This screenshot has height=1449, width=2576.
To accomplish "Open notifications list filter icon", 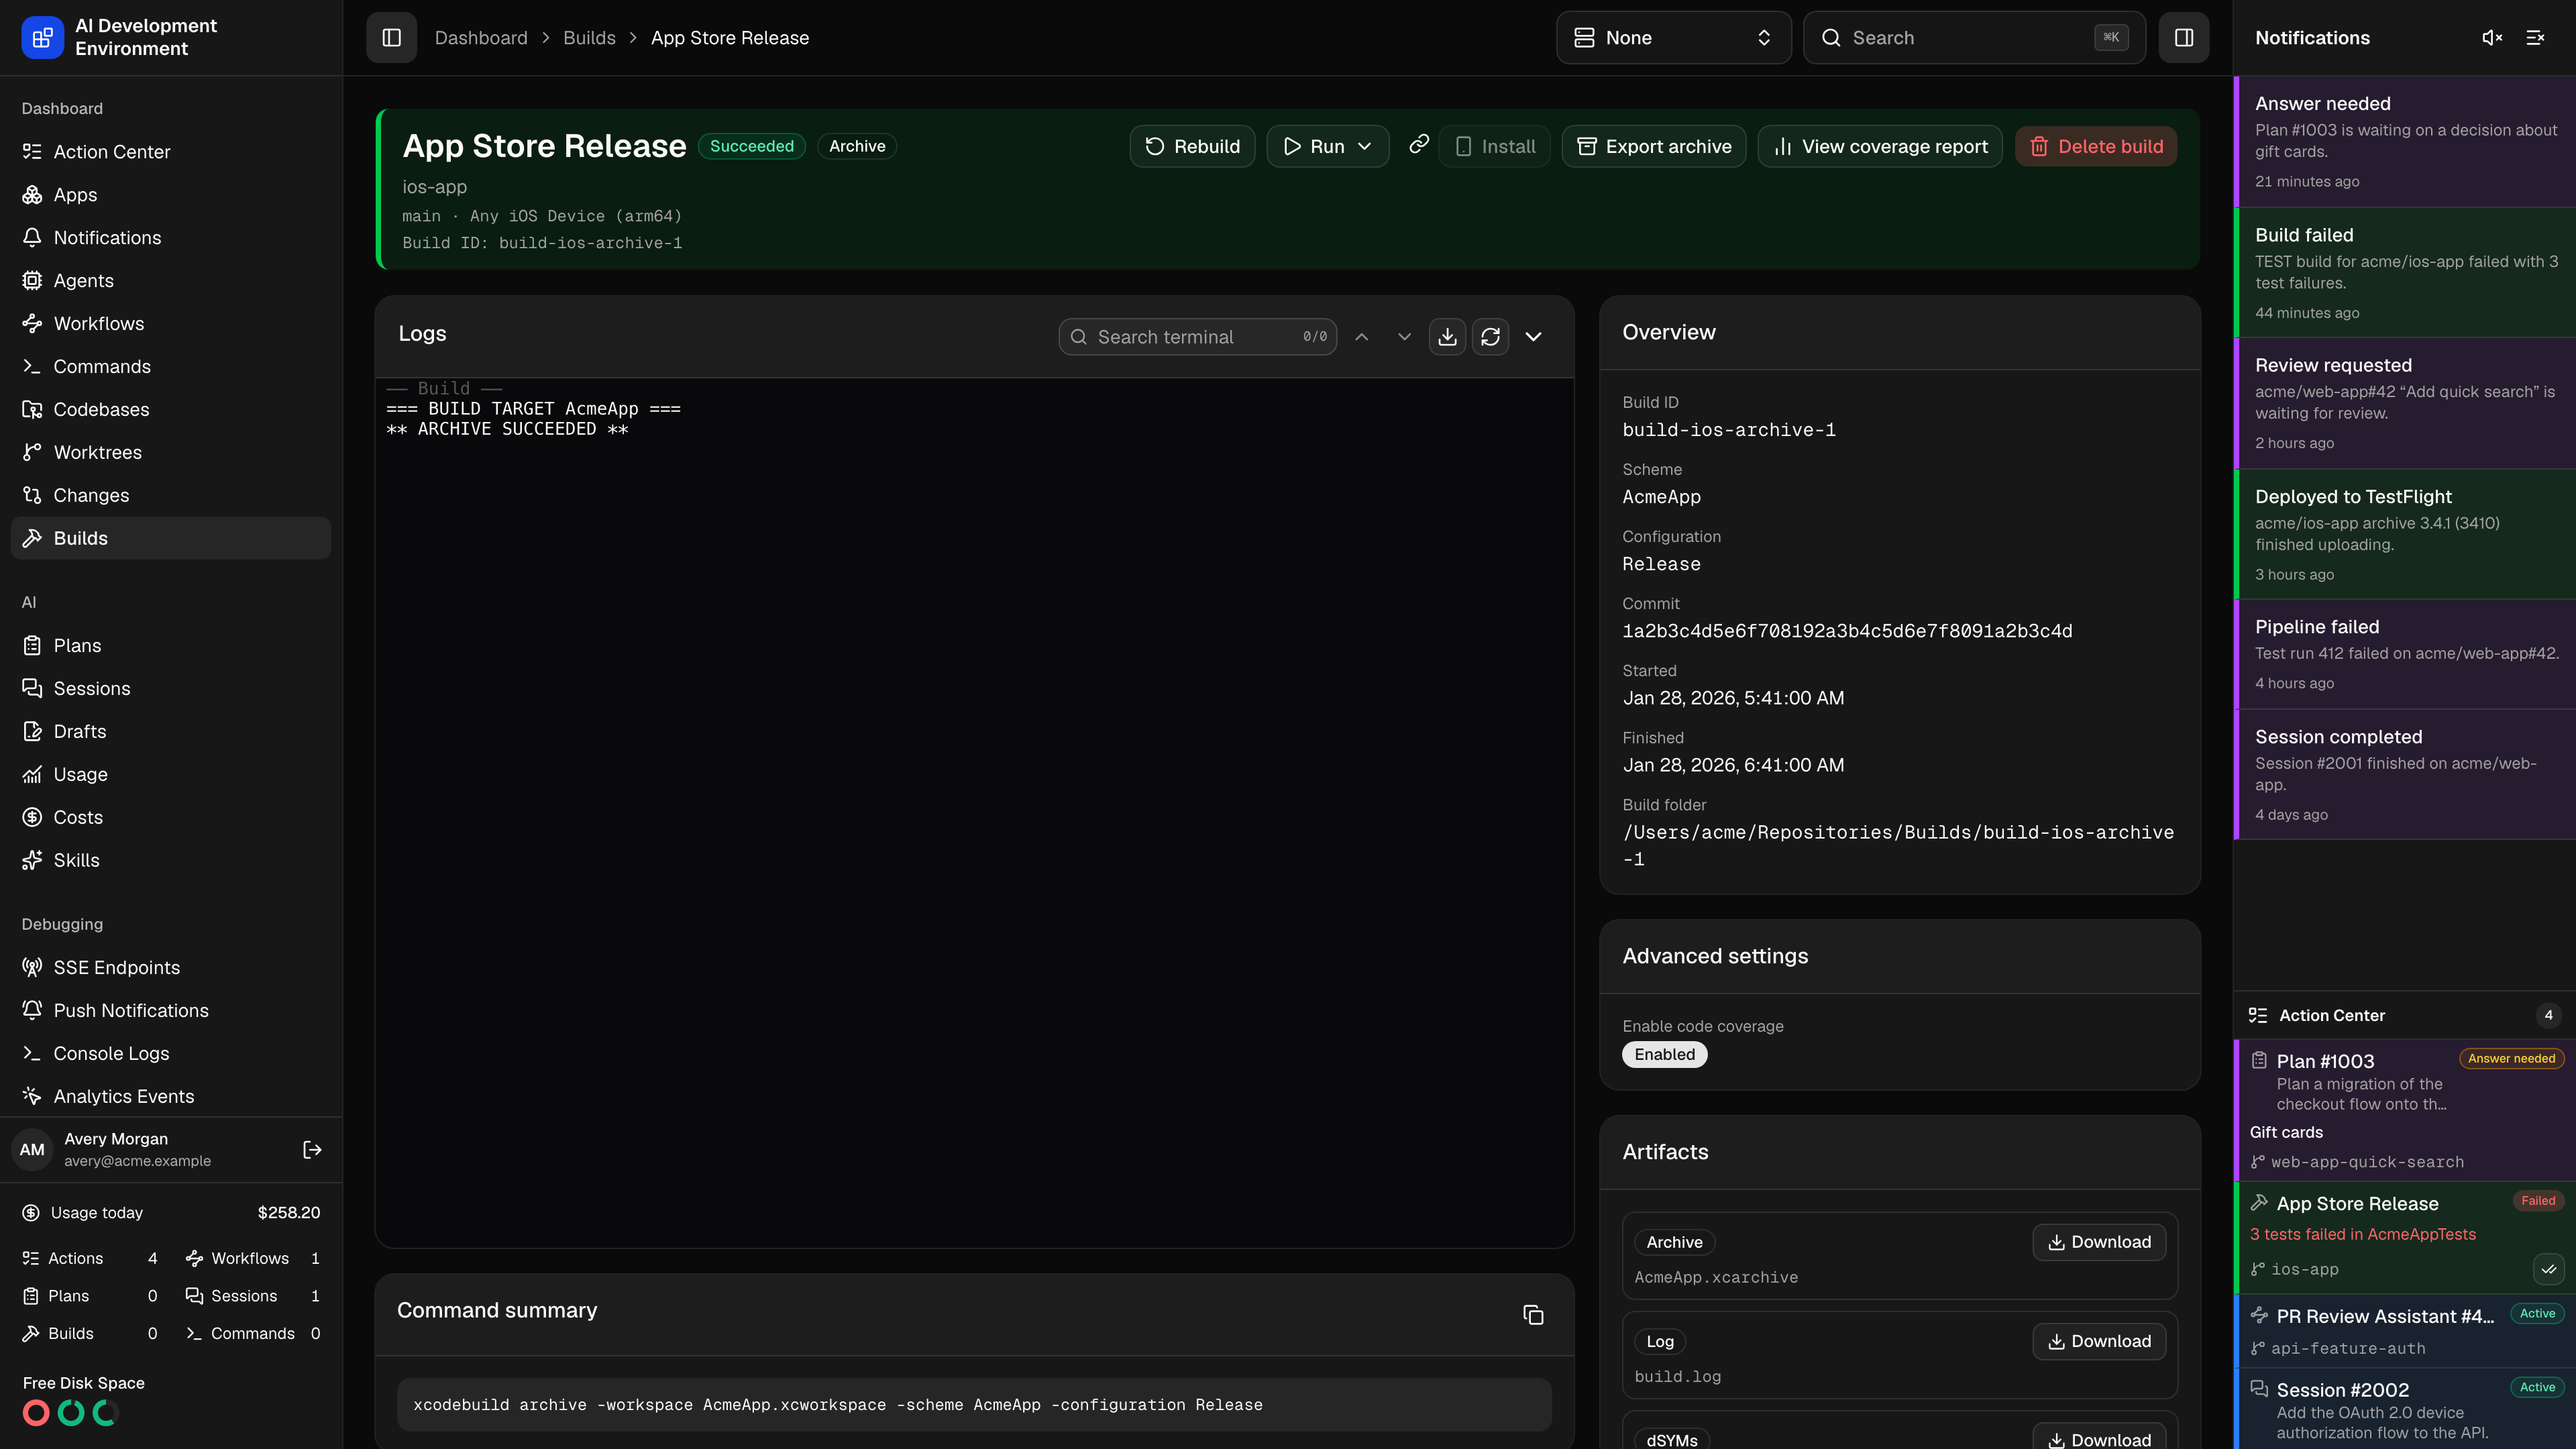I will click(2535, 38).
